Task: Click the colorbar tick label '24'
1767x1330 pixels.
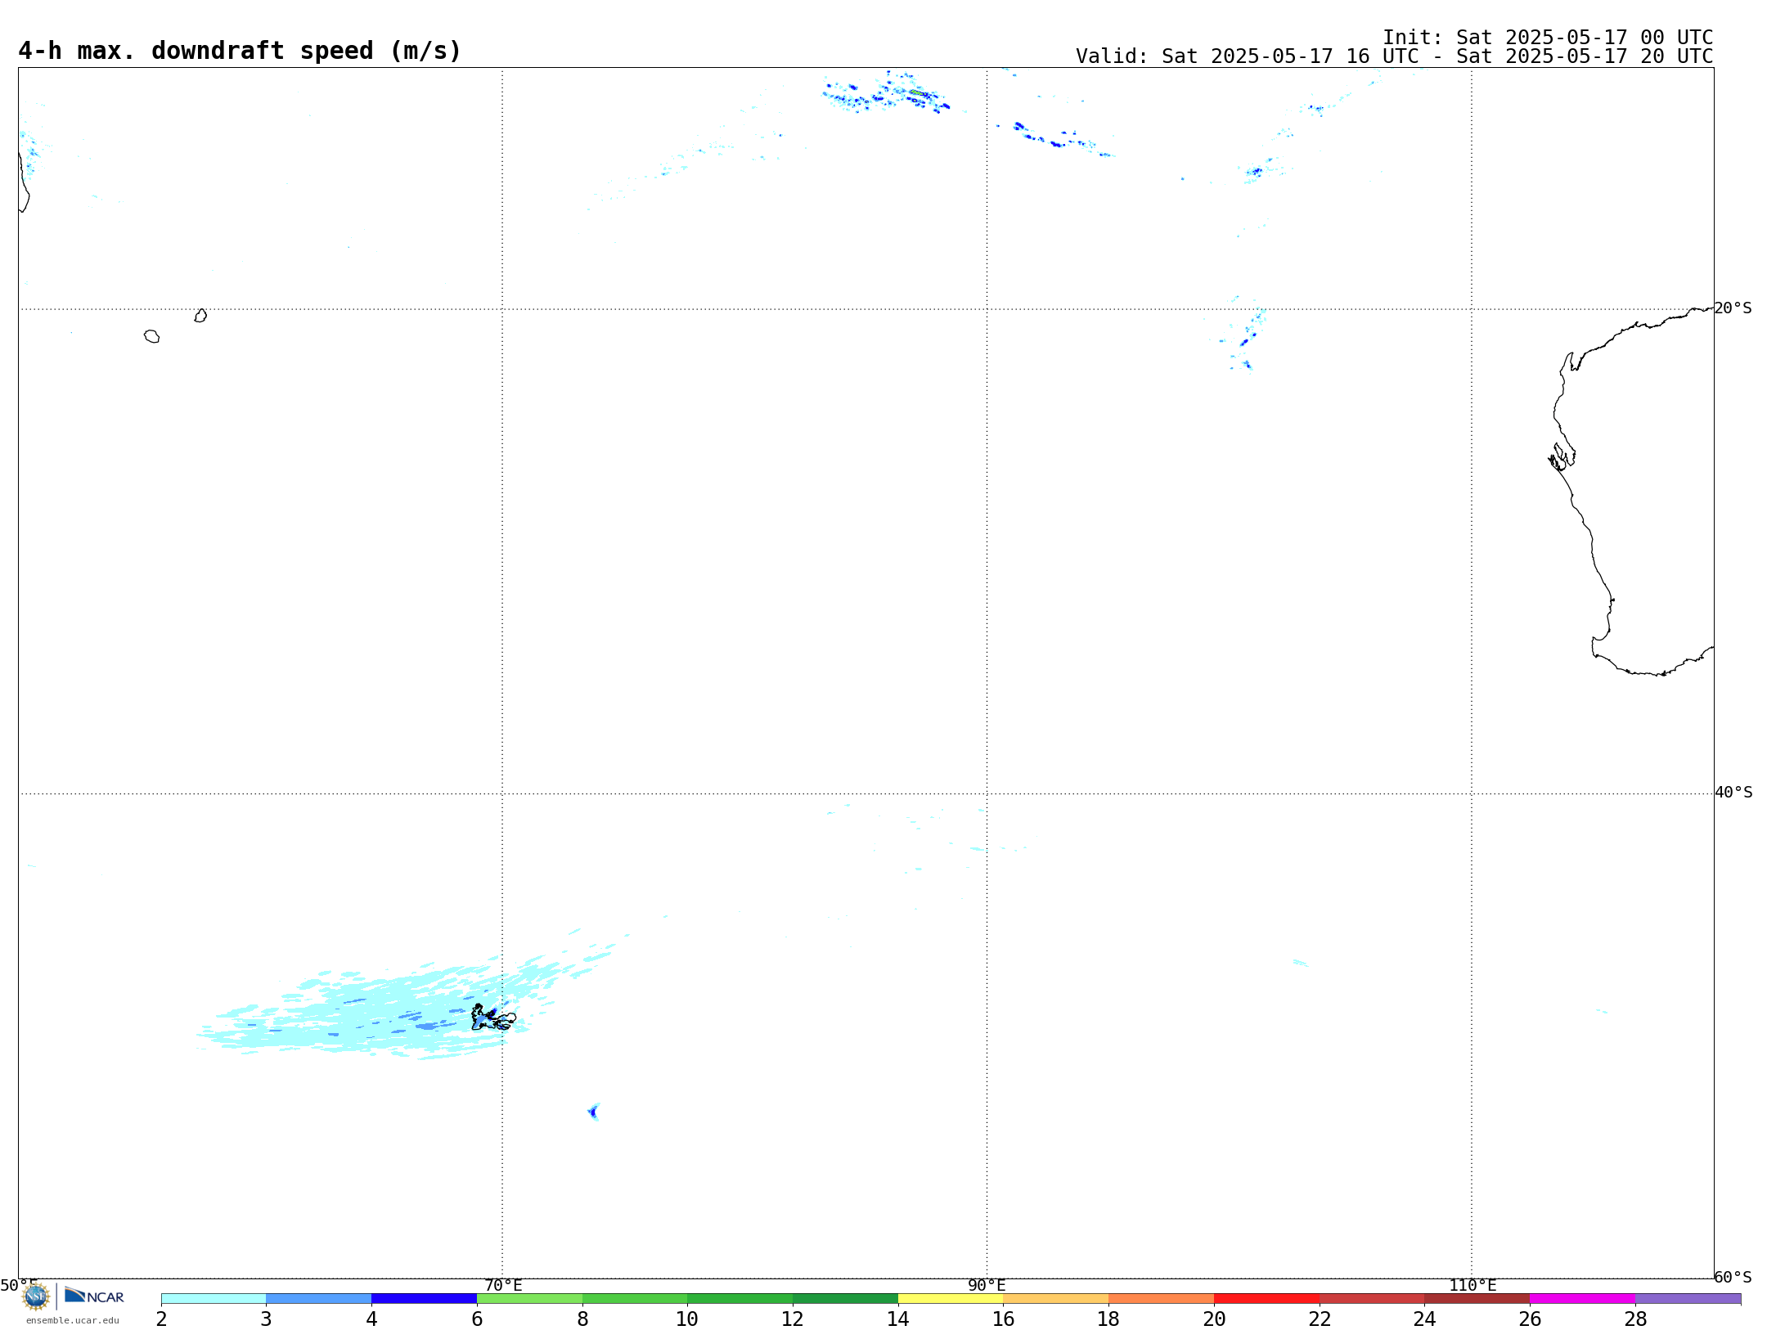Action: pos(1424,1319)
